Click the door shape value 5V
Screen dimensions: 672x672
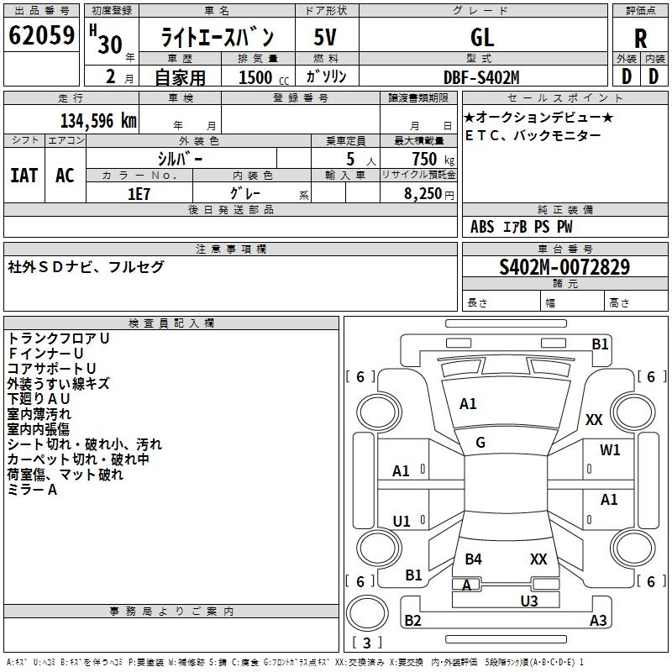325,37
